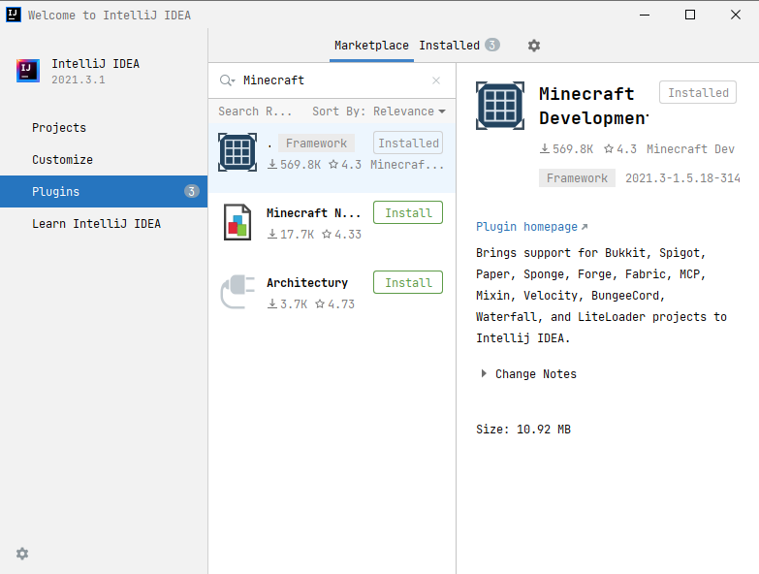Click Framework tag in details panel
759x574 pixels.
coord(577,178)
